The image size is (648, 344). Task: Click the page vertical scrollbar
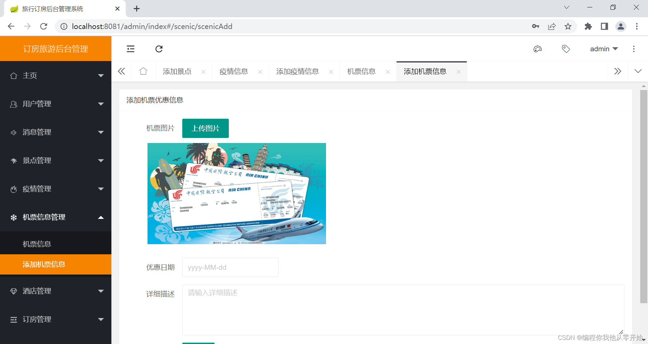click(644, 197)
